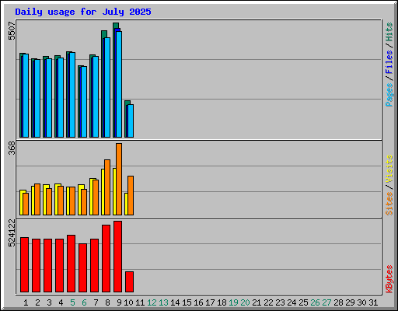Select the orange sites bar for day 8
This screenshot has height=311, width=398.
coord(107,187)
